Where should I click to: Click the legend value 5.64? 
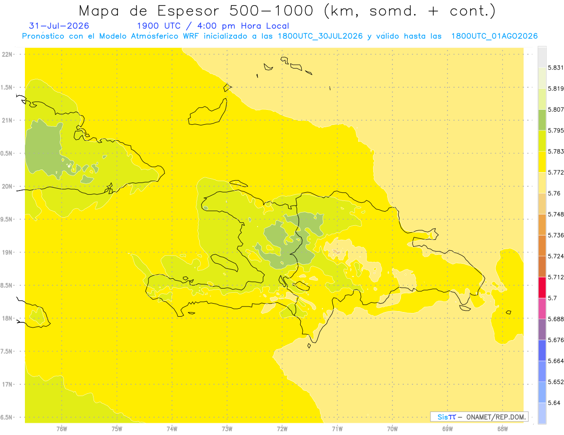coord(554,403)
